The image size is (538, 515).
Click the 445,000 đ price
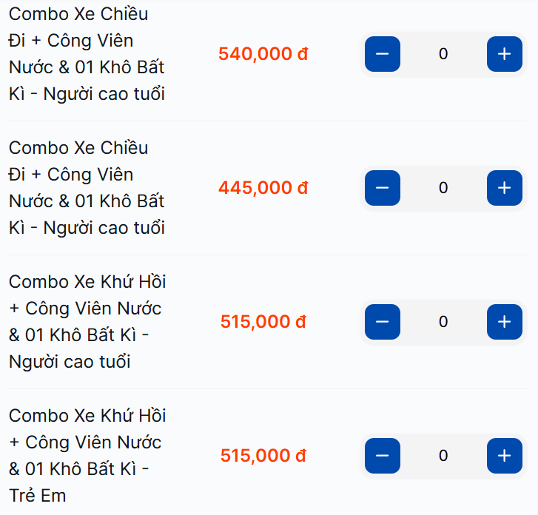coord(263,188)
